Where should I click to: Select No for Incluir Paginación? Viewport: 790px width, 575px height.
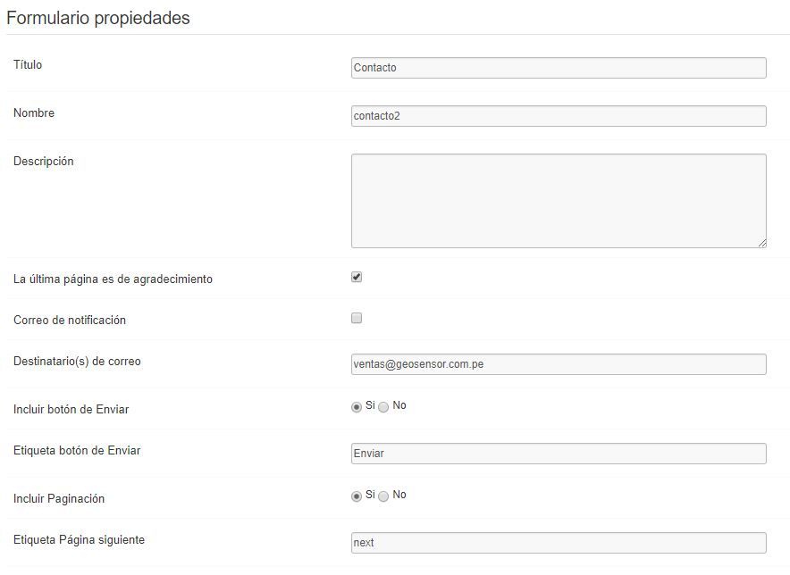[x=383, y=496]
